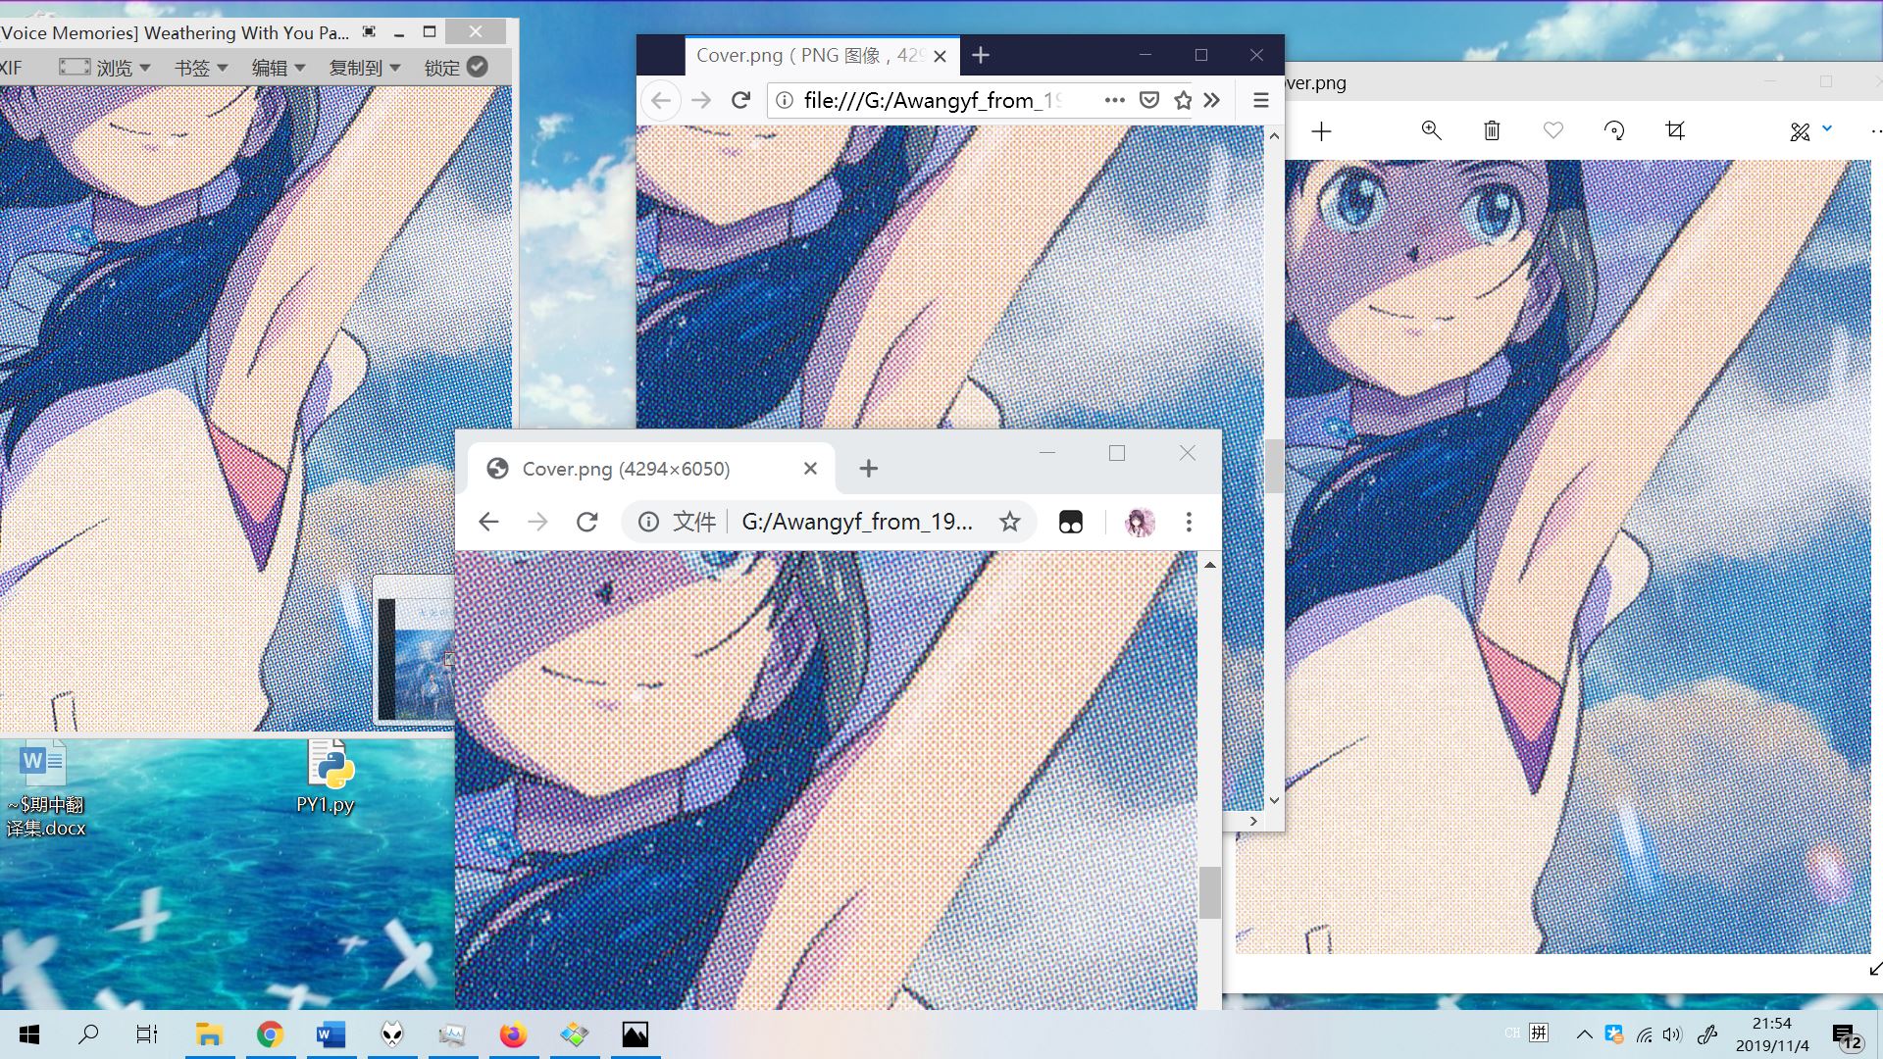Click Firefox horizontal scrollbar right arrow
Image resolution: width=1883 pixels, height=1059 pixels.
click(x=1253, y=821)
